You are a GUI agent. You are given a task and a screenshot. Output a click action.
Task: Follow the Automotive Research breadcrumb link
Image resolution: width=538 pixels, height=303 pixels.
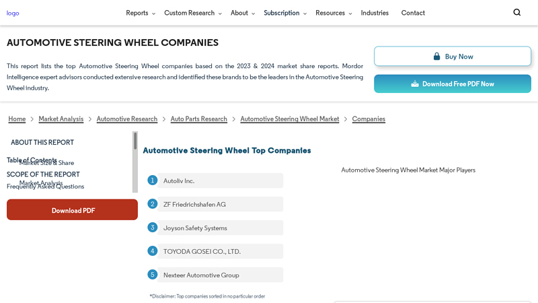pyautogui.click(x=127, y=119)
